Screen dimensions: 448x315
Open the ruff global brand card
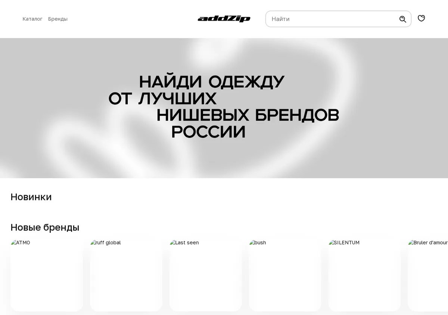coord(126,275)
